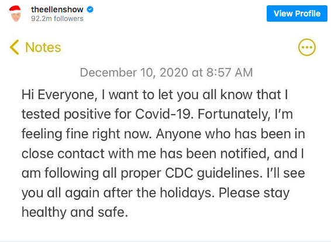The width and height of the screenshot is (331, 242).
Task: Click the 8:57 AM time text
Action: [x=229, y=73]
